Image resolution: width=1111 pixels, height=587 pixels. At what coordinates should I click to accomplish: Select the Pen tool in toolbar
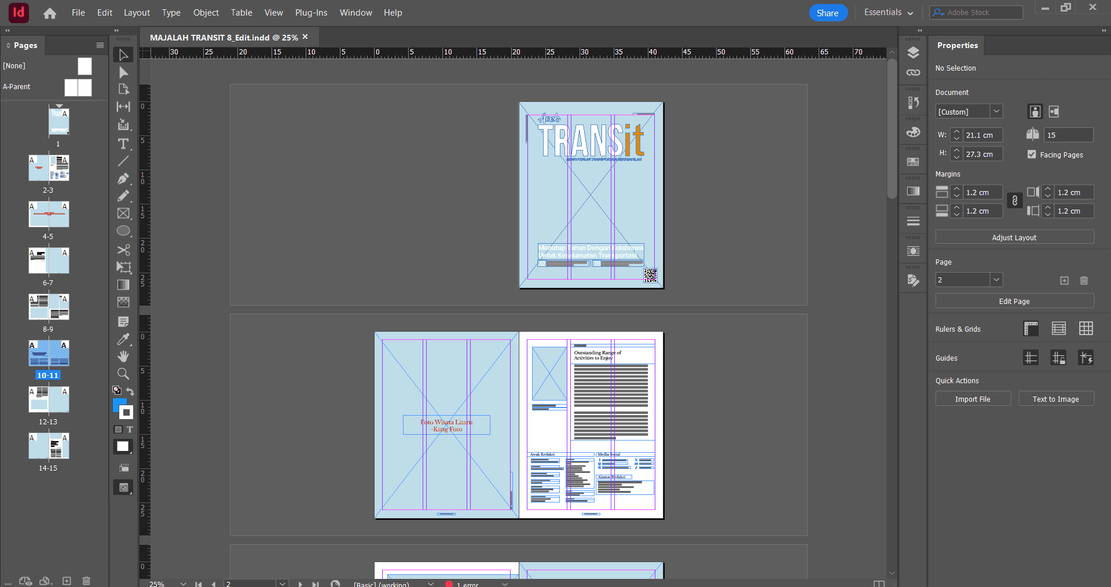(x=123, y=179)
